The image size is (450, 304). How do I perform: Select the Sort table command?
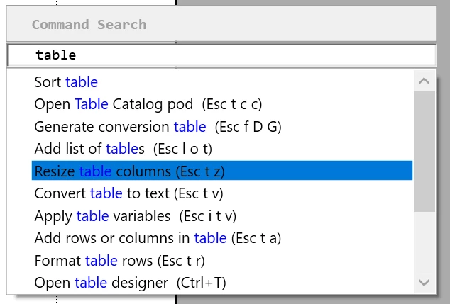point(66,82)
